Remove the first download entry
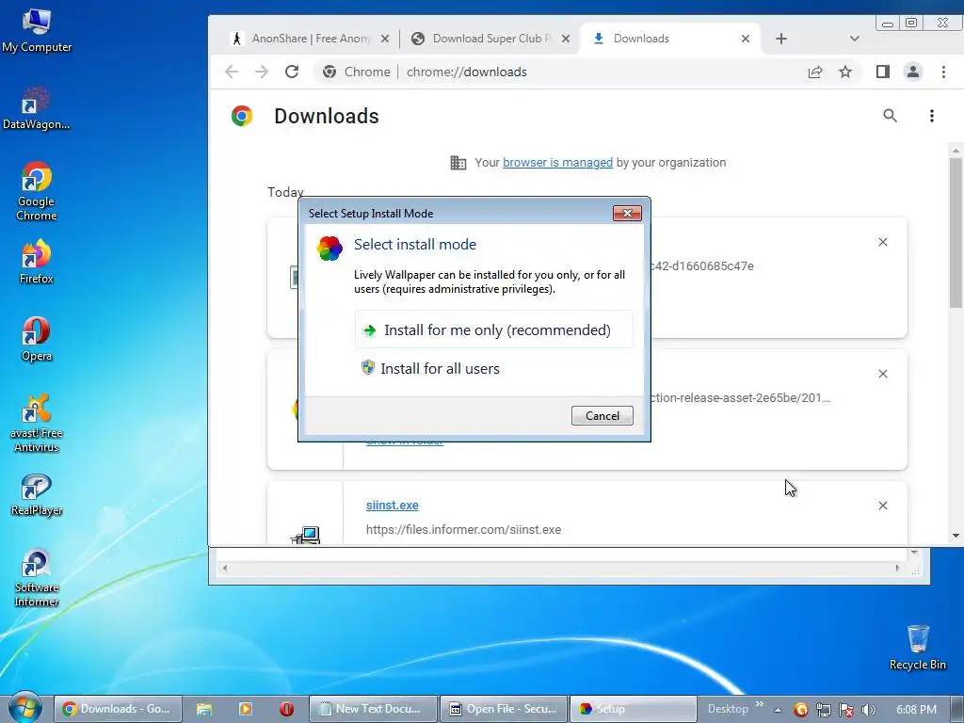Viewport: 964px width, 723px height. point(883,242)
